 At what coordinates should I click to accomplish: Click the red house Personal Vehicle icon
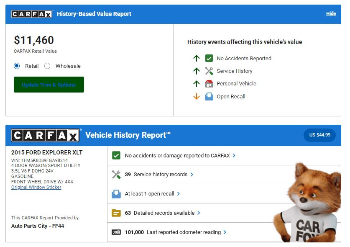209,84
